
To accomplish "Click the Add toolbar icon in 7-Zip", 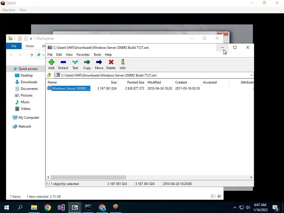I will (51, 62).
